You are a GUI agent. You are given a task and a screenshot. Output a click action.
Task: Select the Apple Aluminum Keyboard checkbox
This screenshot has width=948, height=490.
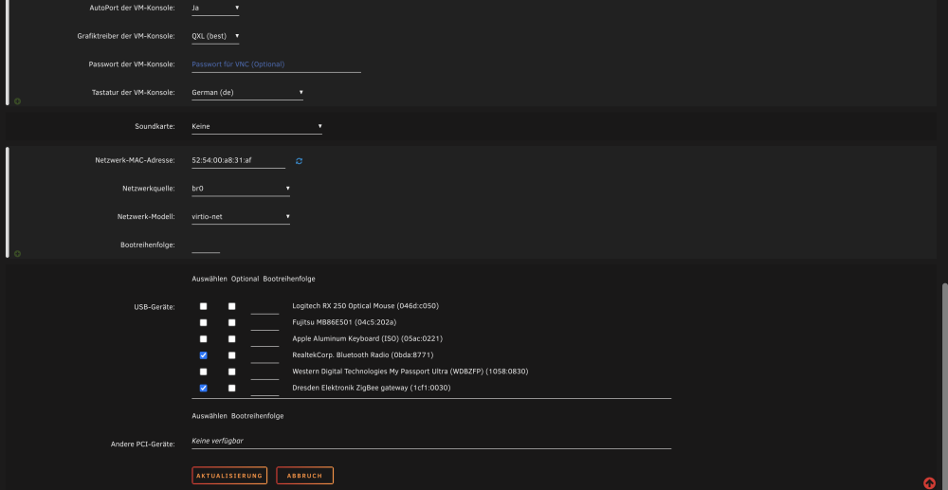point(203,339)
